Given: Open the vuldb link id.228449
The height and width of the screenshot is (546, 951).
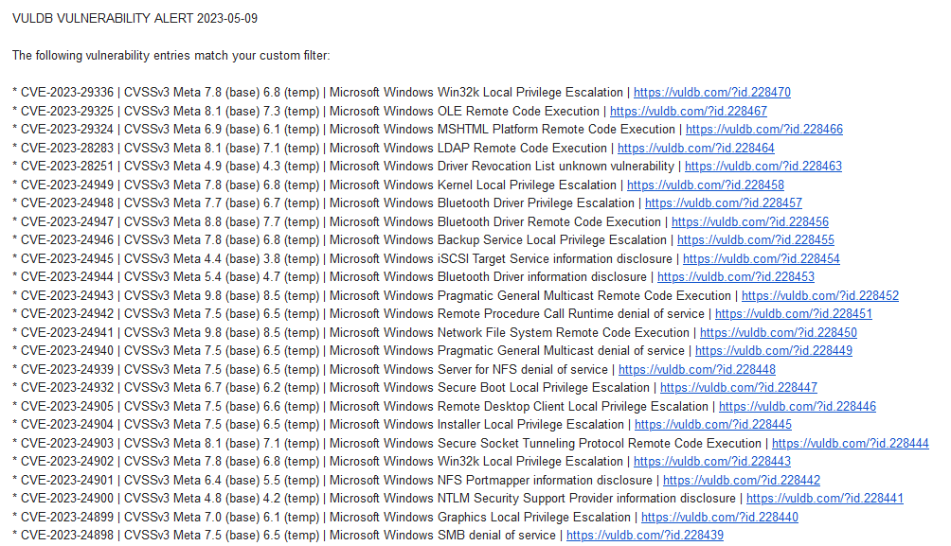Looking at the screenshot, I should pos(773,351).
